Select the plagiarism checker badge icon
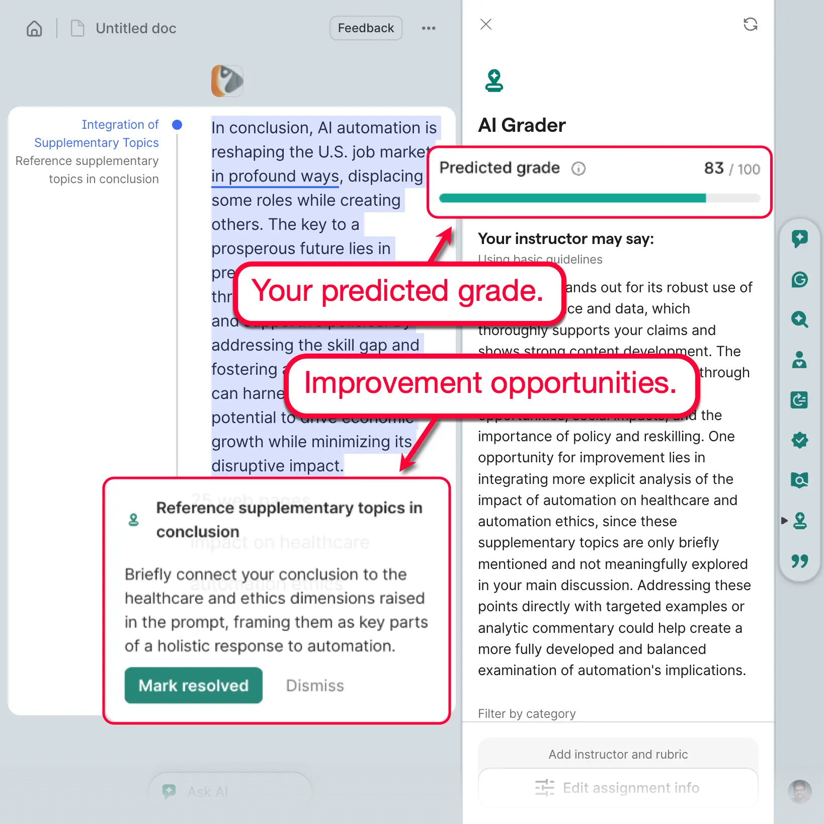The width and height of the screenshot is (824, 824). [800, 441]
